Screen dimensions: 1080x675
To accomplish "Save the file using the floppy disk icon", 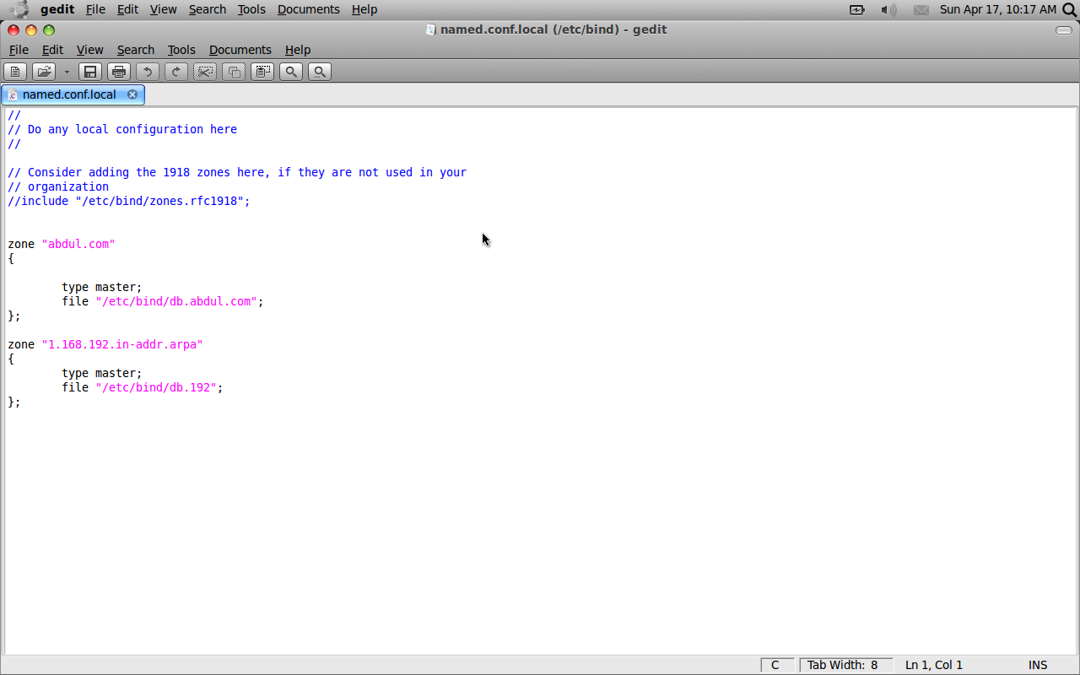I will pyautogui.click(x=90, y=72).
